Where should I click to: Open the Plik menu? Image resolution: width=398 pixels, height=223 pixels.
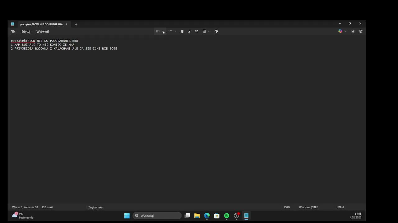[13, 32]
